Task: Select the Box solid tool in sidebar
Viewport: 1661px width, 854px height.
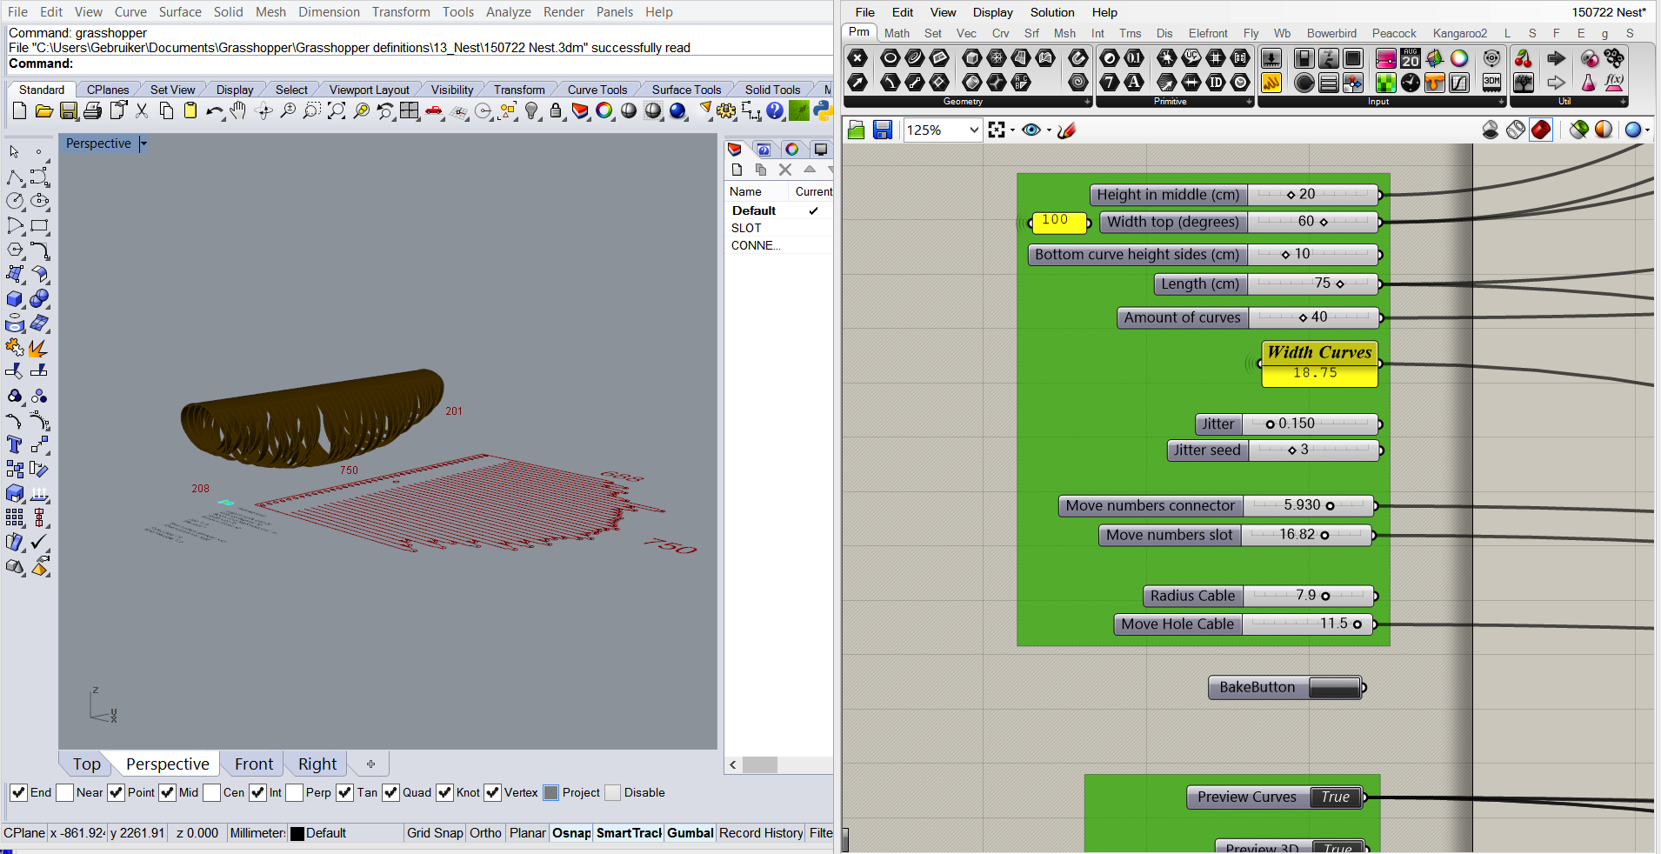Action: [x=14, y=299]
